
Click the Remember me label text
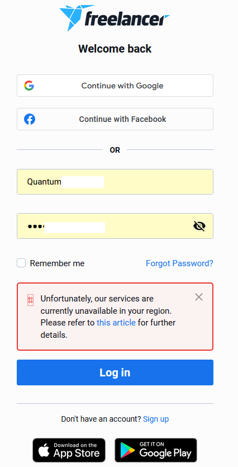(x=57, y=263)
